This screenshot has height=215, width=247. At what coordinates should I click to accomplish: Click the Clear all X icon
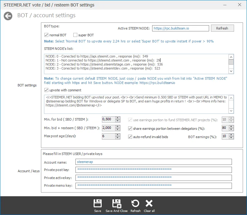[149, 203]
